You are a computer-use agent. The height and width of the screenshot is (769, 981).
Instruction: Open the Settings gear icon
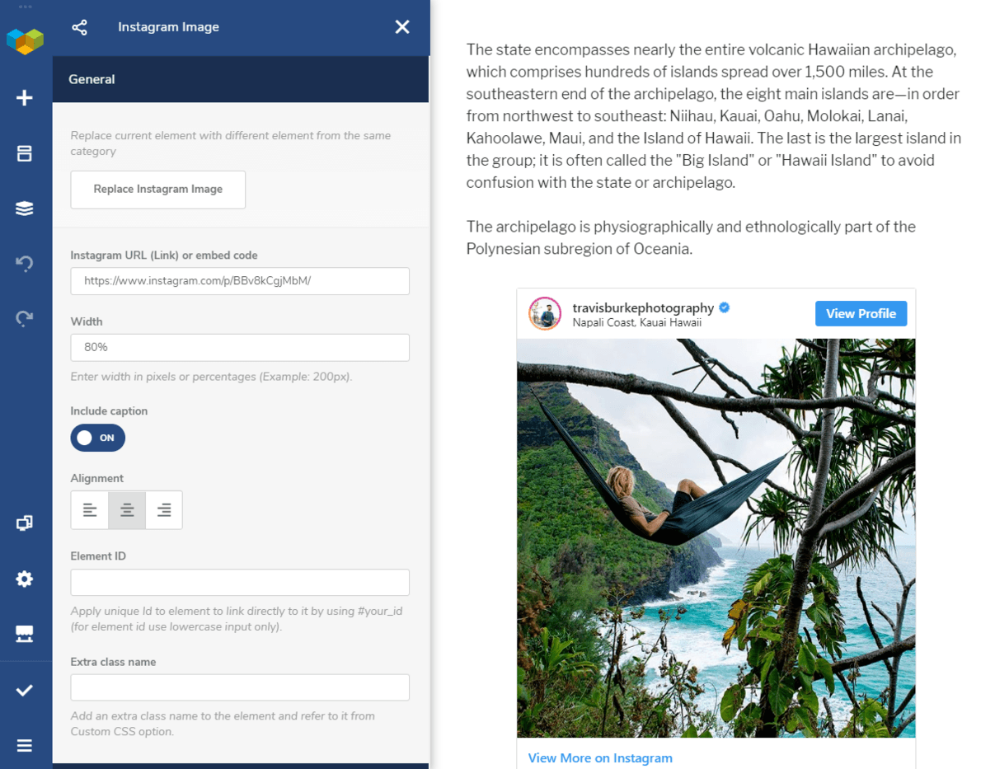point(25,579)
